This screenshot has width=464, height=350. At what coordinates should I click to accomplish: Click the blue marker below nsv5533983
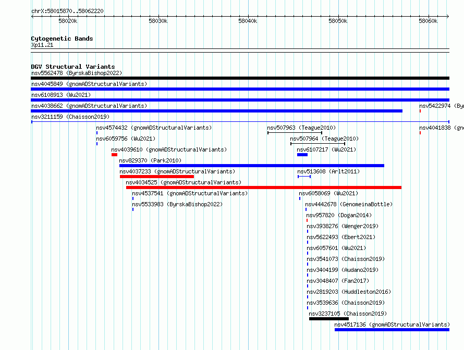click(133, 209)
